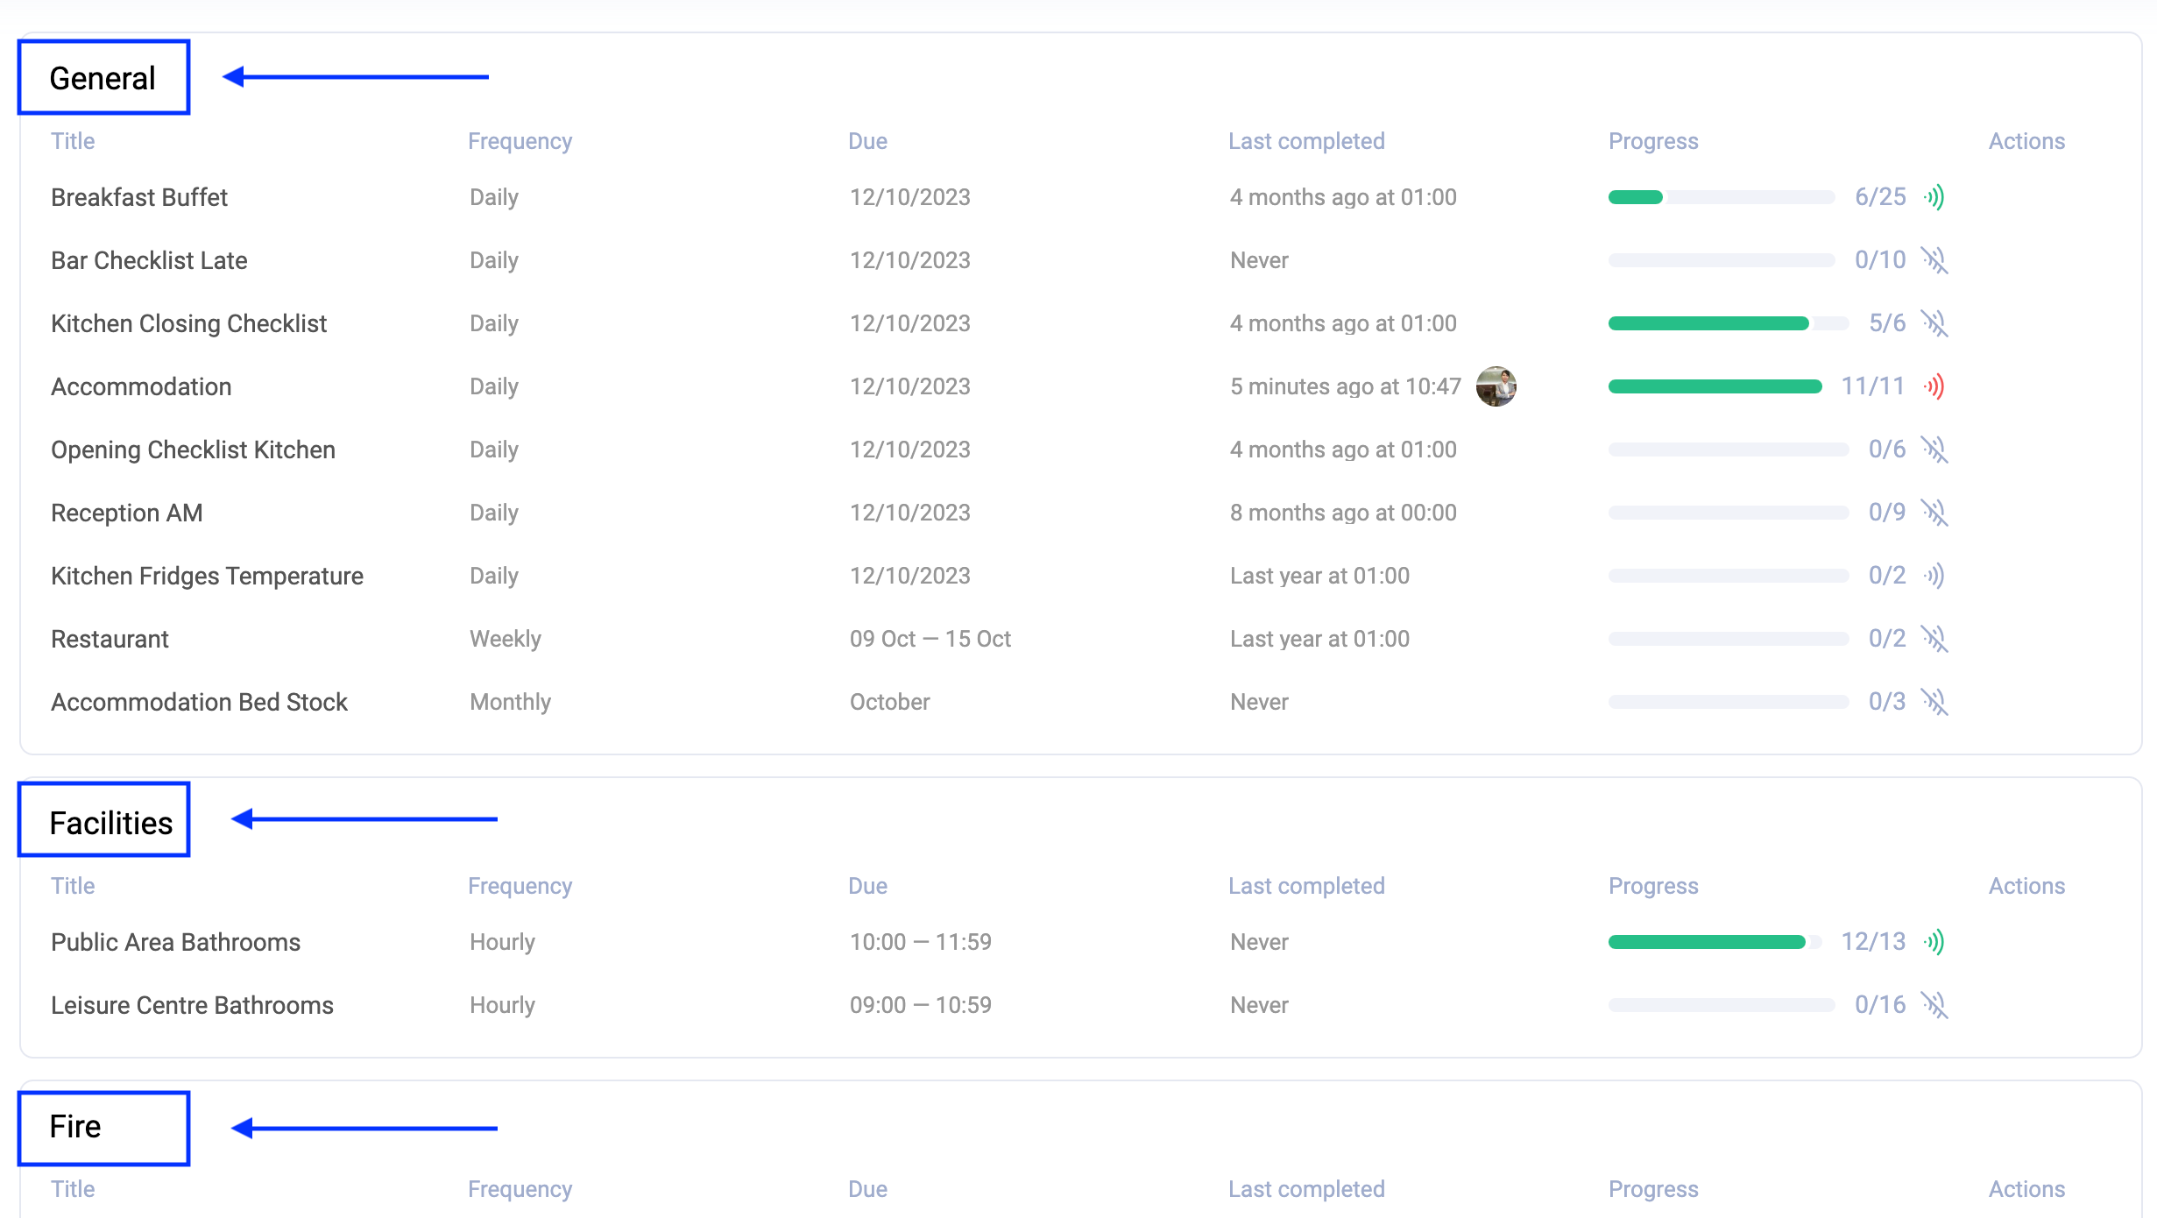2157x1218 pixels.
Task: Click the user avatar on the Accommodation row
Action: [1496, 386]
